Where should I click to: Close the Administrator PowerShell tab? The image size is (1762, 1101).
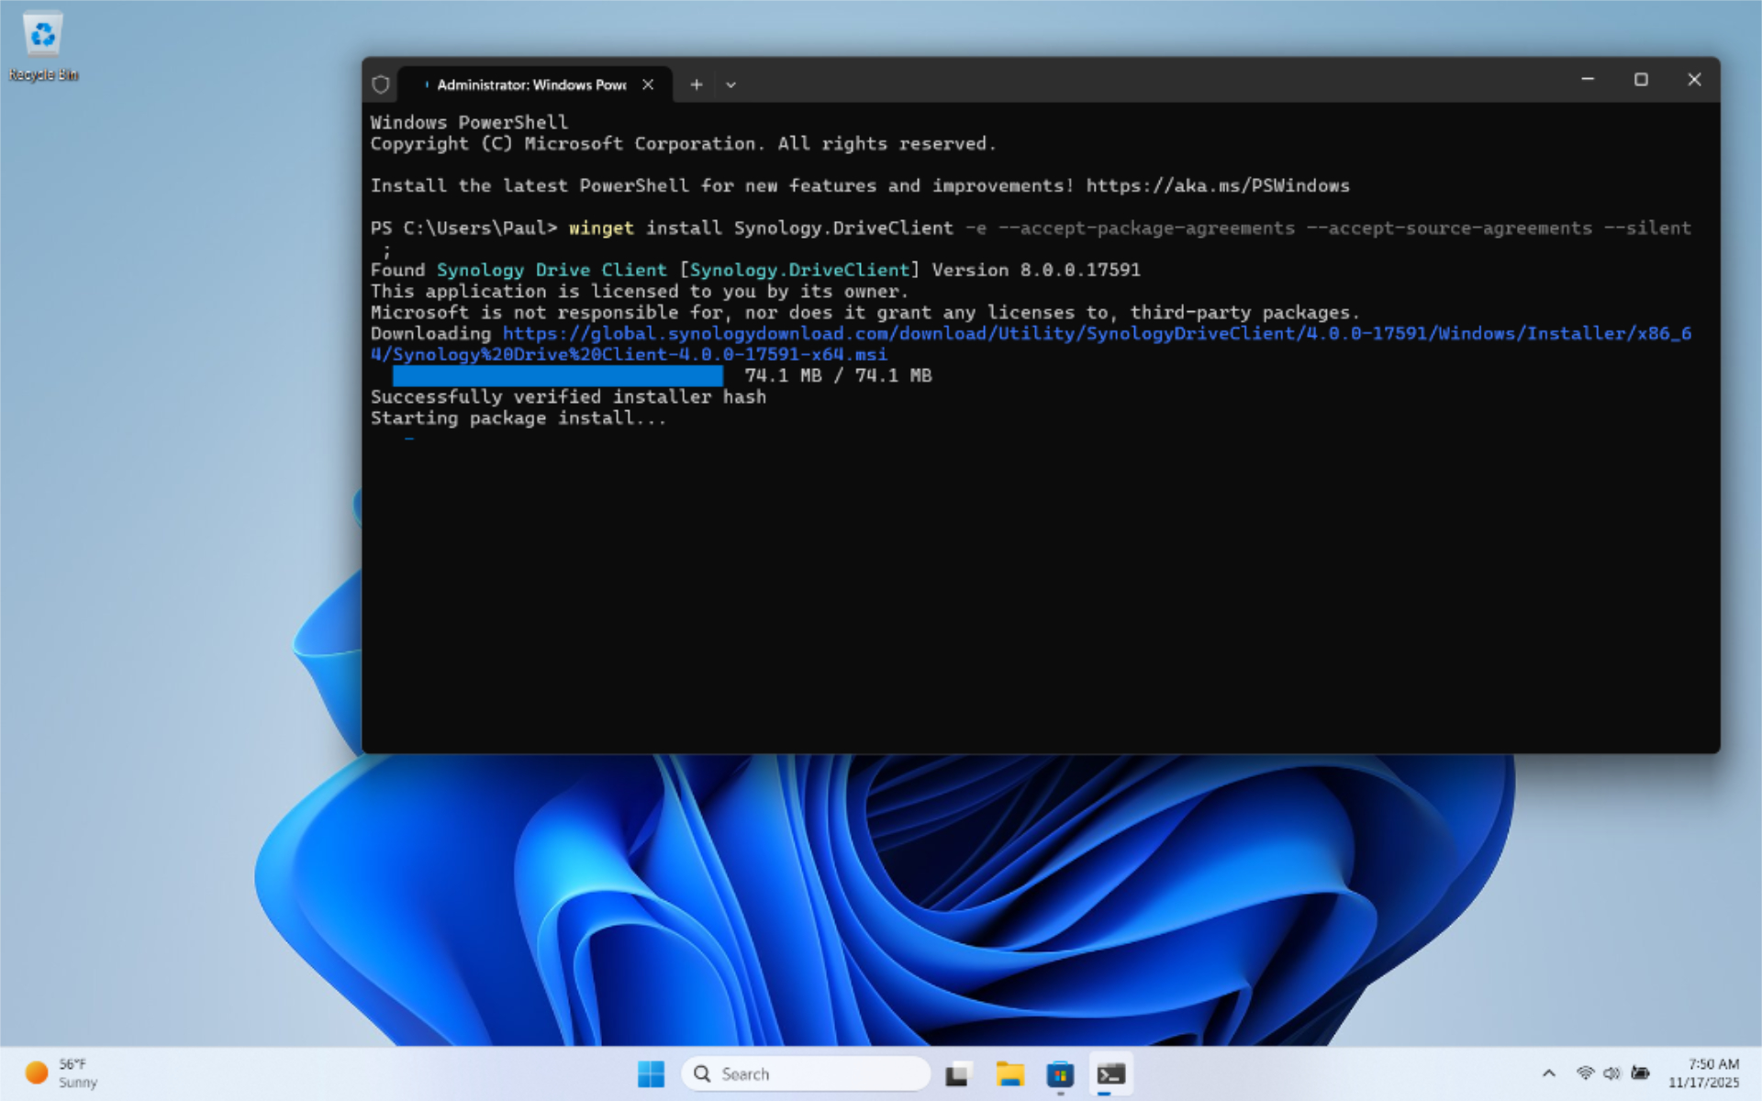pyautogui.click(x=648, y=84)
